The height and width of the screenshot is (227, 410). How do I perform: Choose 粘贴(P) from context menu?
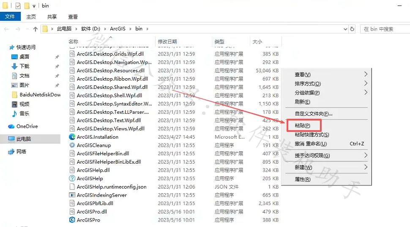click(x=302, y=126)
